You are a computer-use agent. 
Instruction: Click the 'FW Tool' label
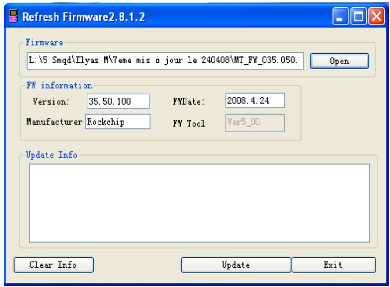click(x=189, y=124)
